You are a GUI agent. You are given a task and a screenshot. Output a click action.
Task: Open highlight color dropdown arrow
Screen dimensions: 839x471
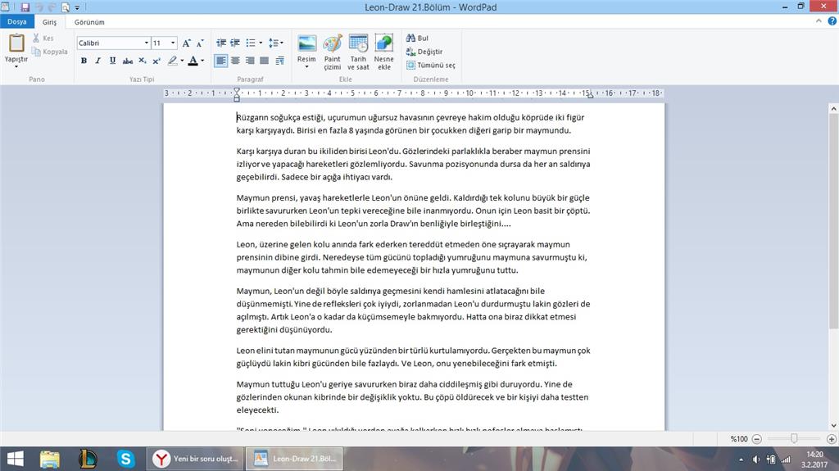point(182,61)
